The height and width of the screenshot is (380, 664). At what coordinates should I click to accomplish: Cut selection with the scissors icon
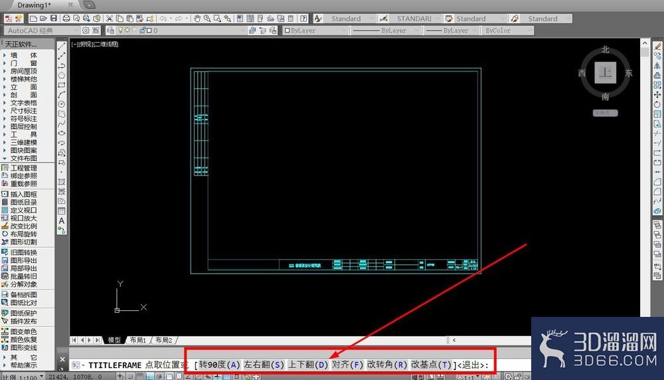[x=110, y=19]
